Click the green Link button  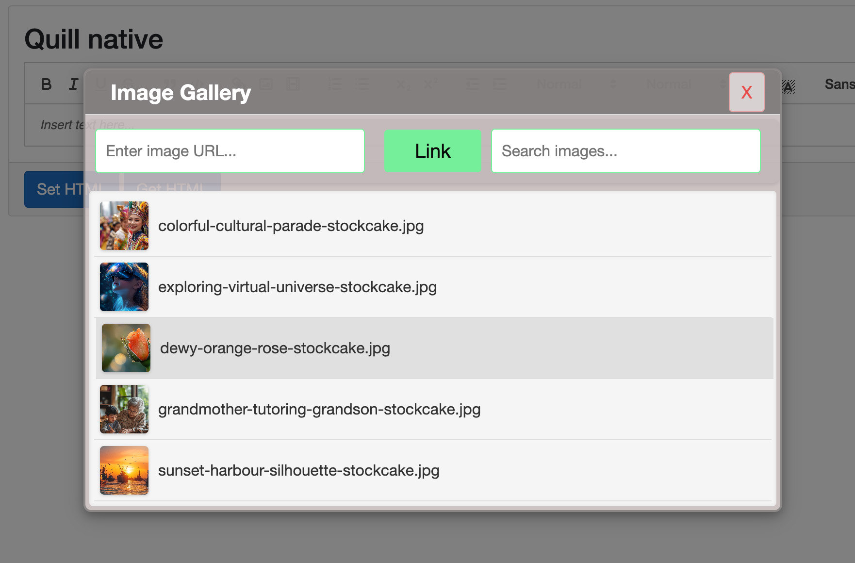tap(432, 151)
